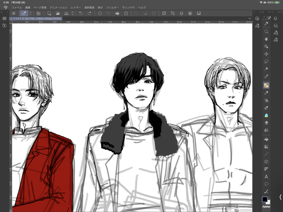
Task: Select the Correct Line tool
Action: click(266, 191)
